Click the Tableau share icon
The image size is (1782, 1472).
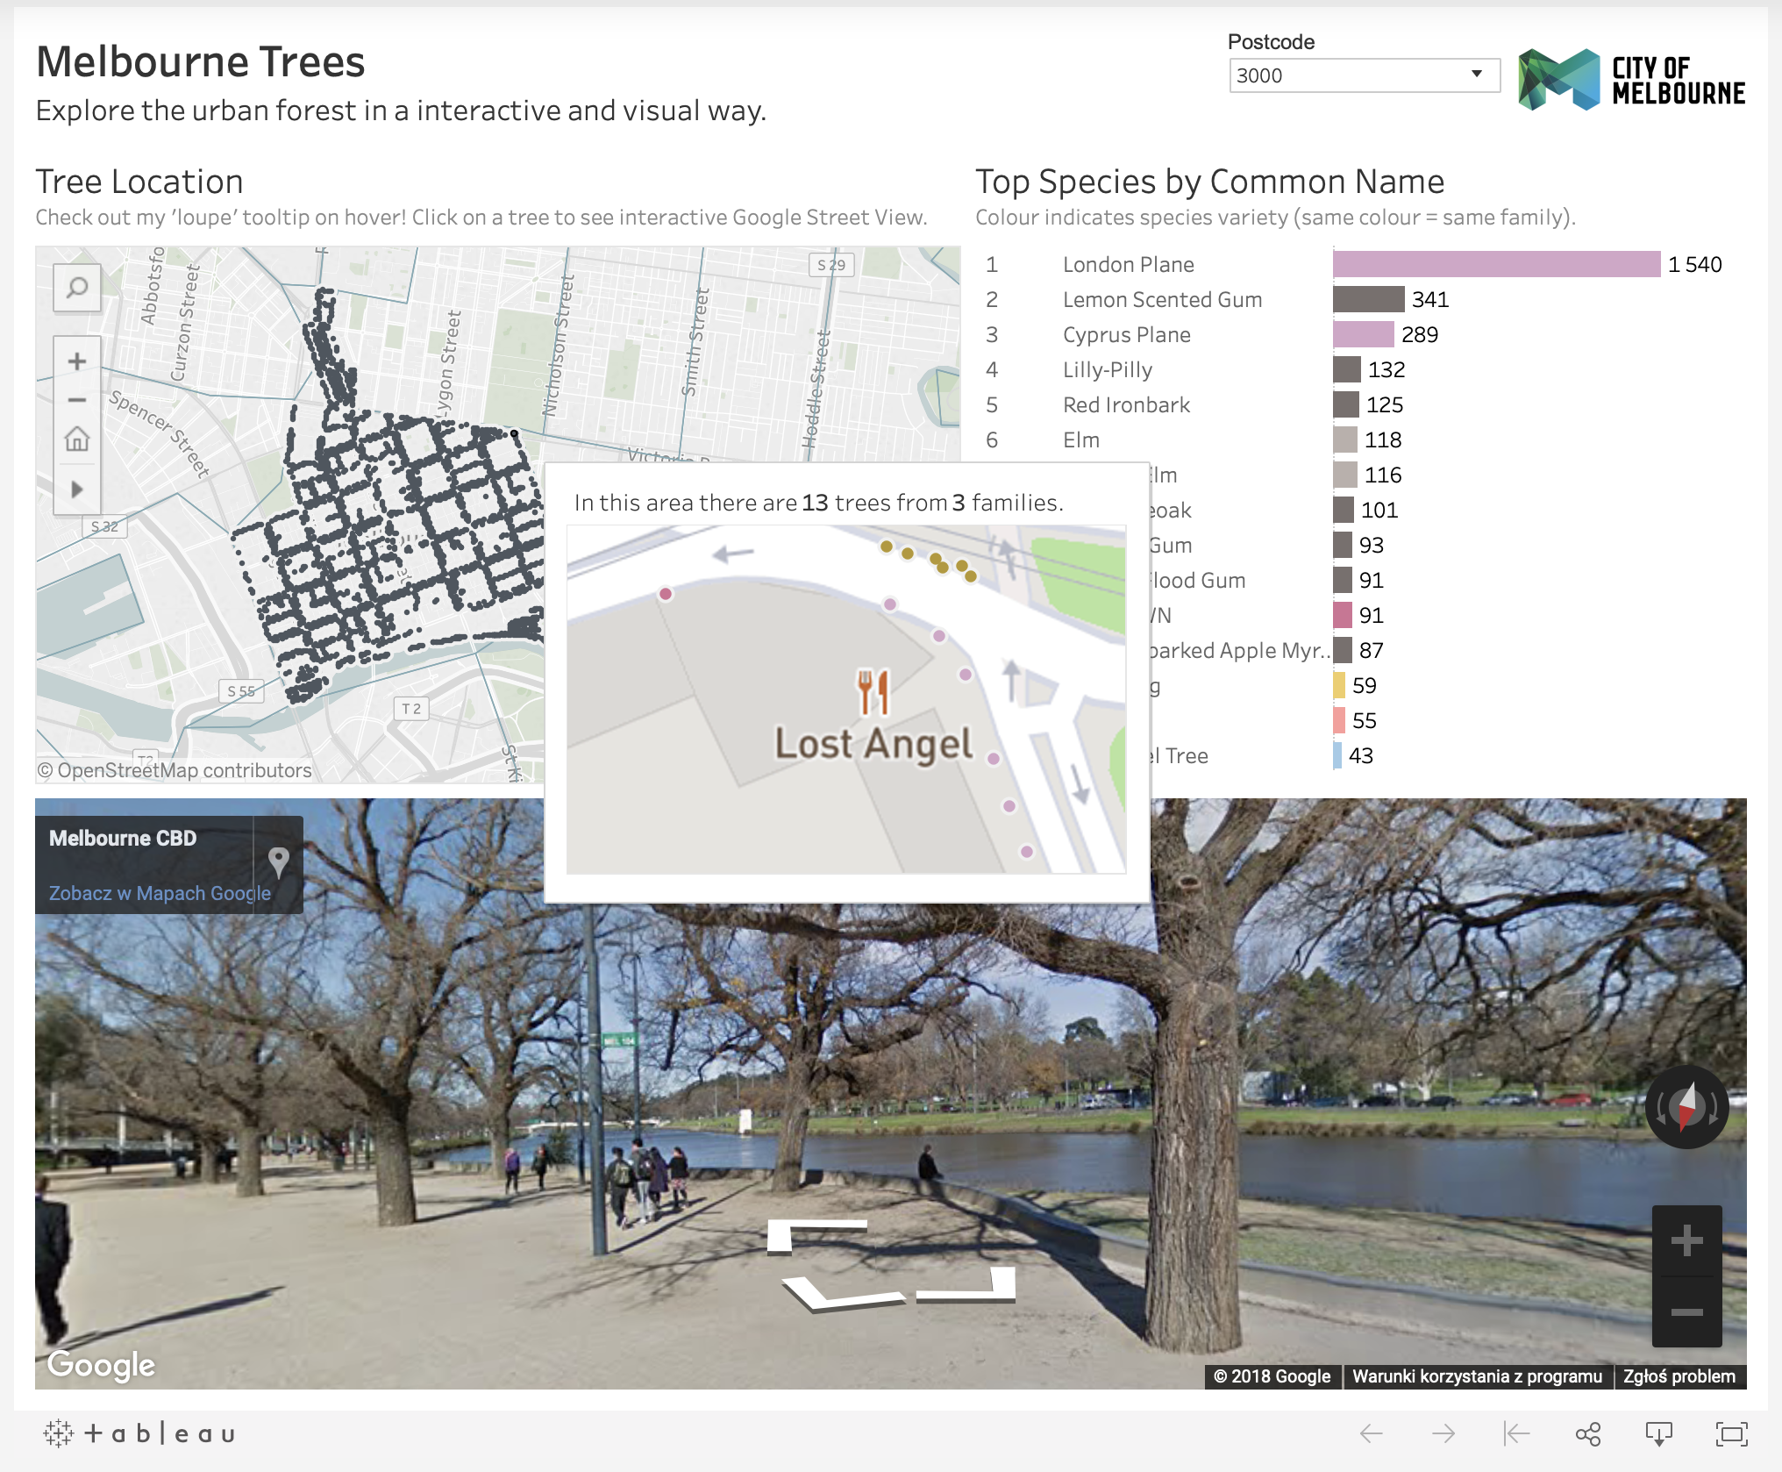click(x=1588, y=1434)
